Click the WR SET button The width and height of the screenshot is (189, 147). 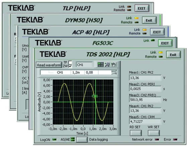(154, 133)
